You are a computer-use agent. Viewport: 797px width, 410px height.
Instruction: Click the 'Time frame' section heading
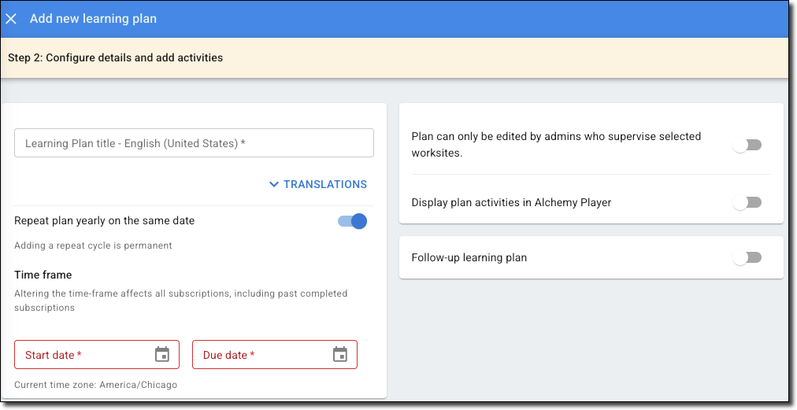pos(43,275)
